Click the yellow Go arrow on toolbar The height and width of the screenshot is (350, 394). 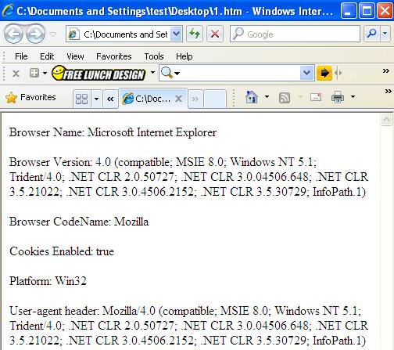pyautogui.click(x=324, y=73)
